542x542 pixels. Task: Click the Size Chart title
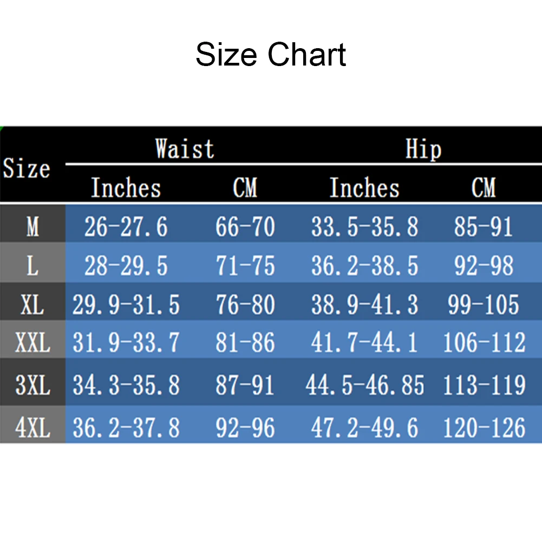(x=271, y=54)
